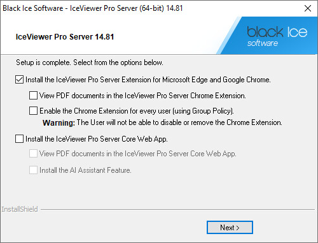Close the installer window with the X
Image resolution: width=318 pixels, height=243 pixels.
pyautogui.click(x=308, y=8)
